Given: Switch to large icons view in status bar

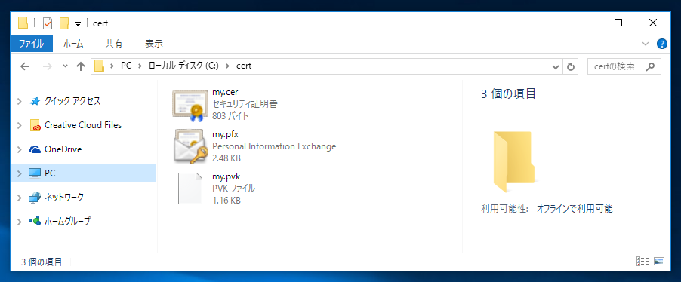Looking at the screenshot, I should 659,261.
